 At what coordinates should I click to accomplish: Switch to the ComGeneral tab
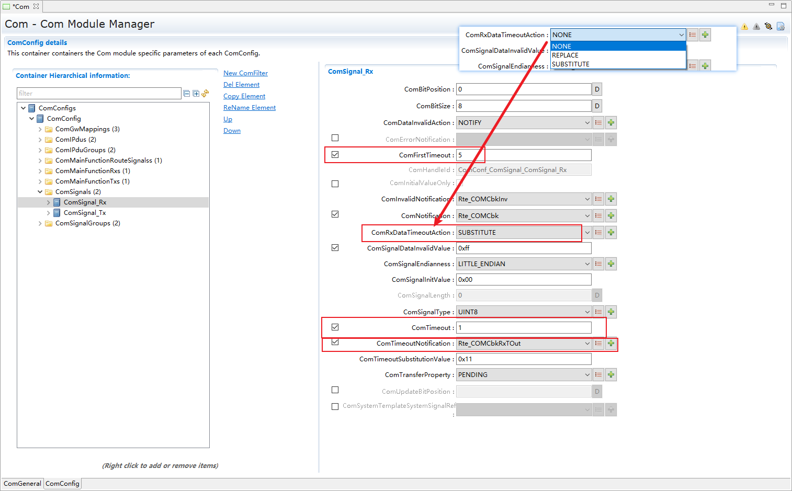coord(22,484)
